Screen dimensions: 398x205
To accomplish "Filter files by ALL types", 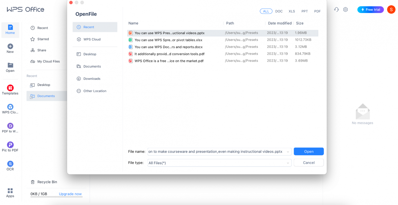I will [266, 11].
